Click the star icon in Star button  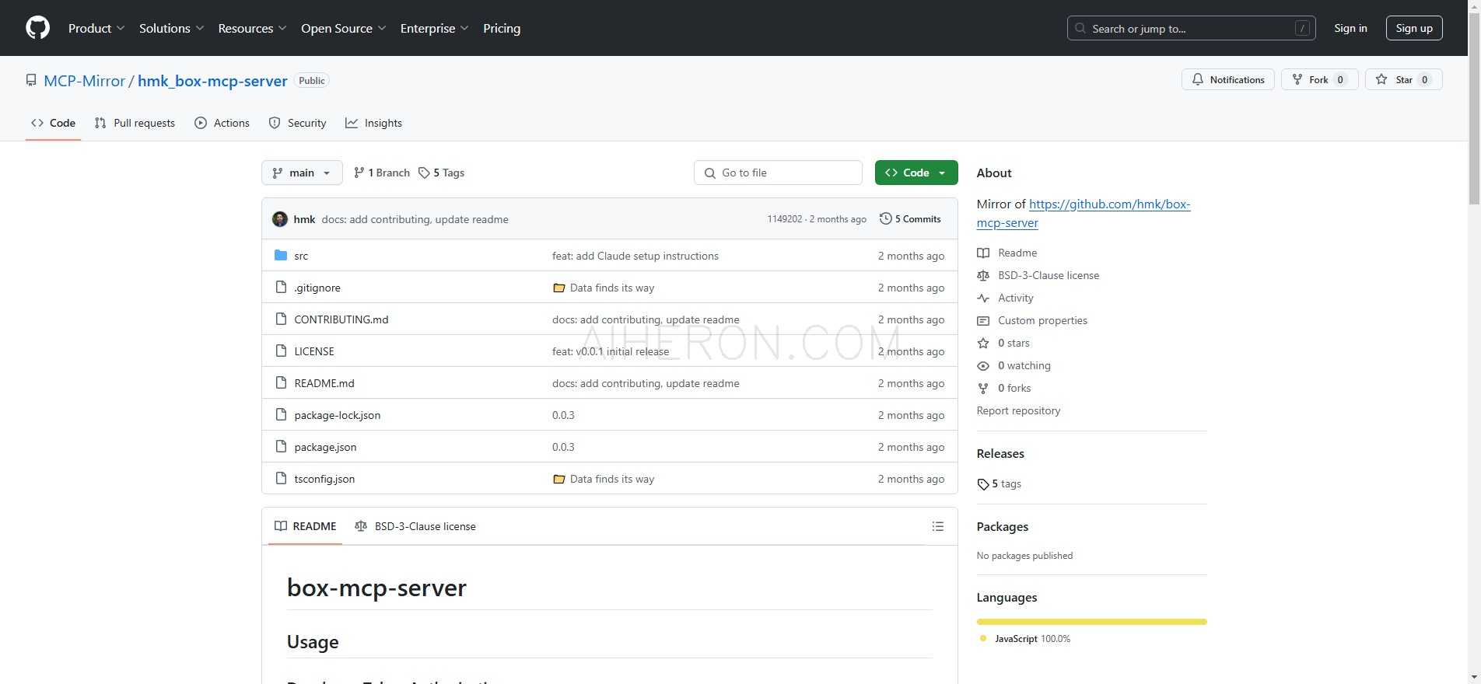1381,79
